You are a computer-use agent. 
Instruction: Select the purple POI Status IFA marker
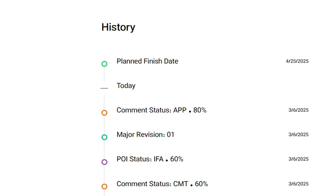tap(104, 162)
